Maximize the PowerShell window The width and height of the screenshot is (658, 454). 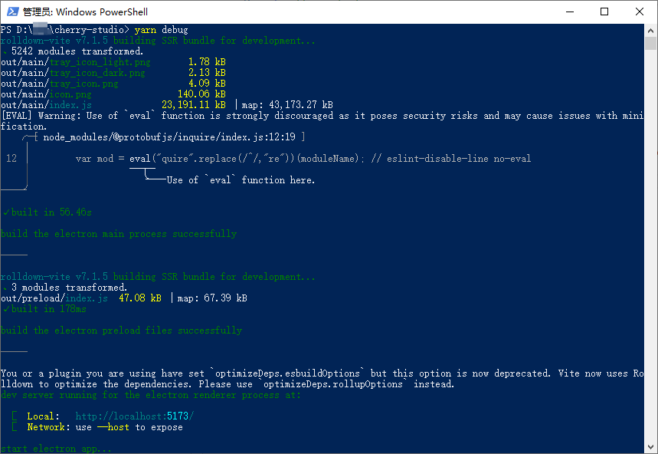click(x=604, y=12)
